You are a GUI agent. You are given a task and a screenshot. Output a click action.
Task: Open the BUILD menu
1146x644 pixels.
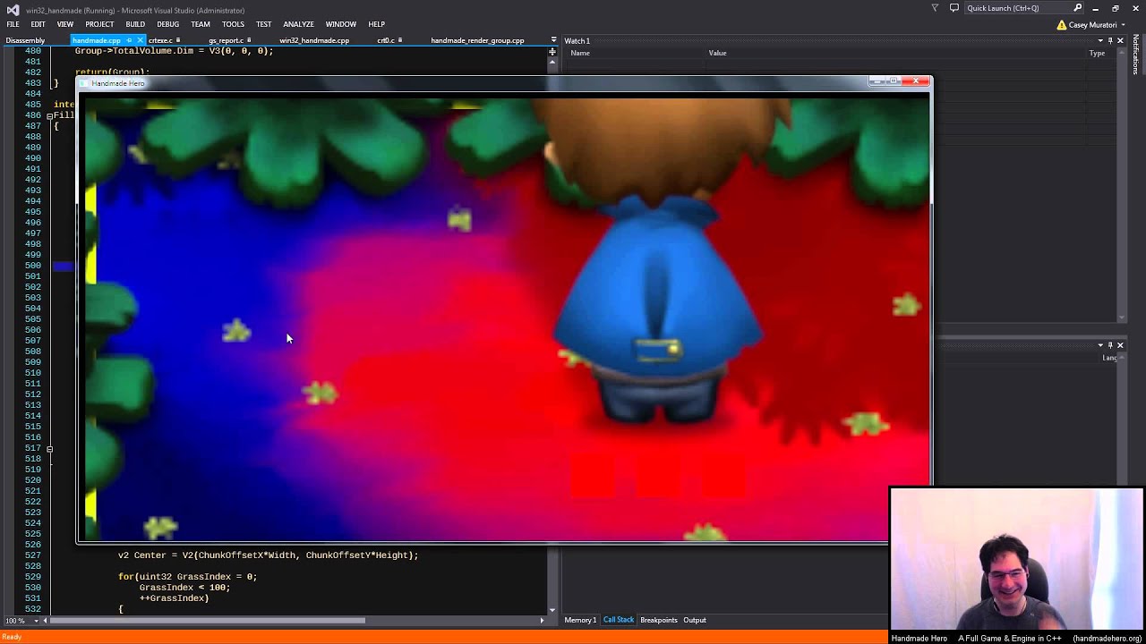[x=135, y=24]
